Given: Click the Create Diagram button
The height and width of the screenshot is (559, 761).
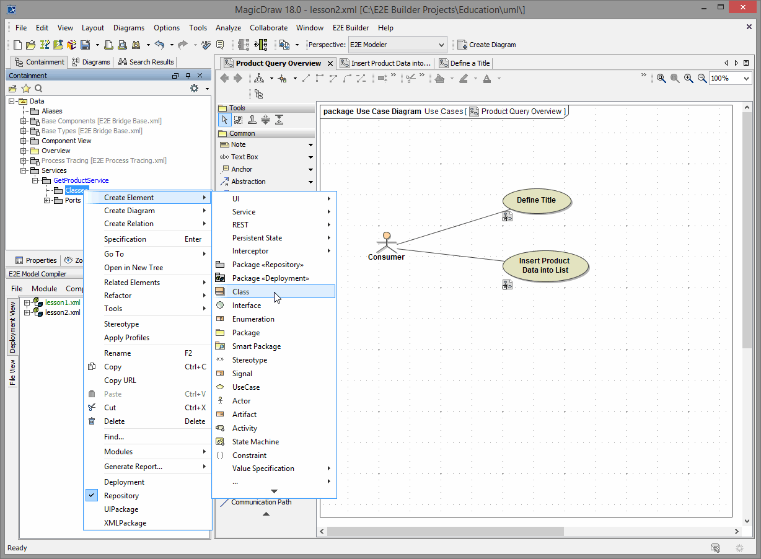Looking at the screenshot, I should (x=486, y=45).
